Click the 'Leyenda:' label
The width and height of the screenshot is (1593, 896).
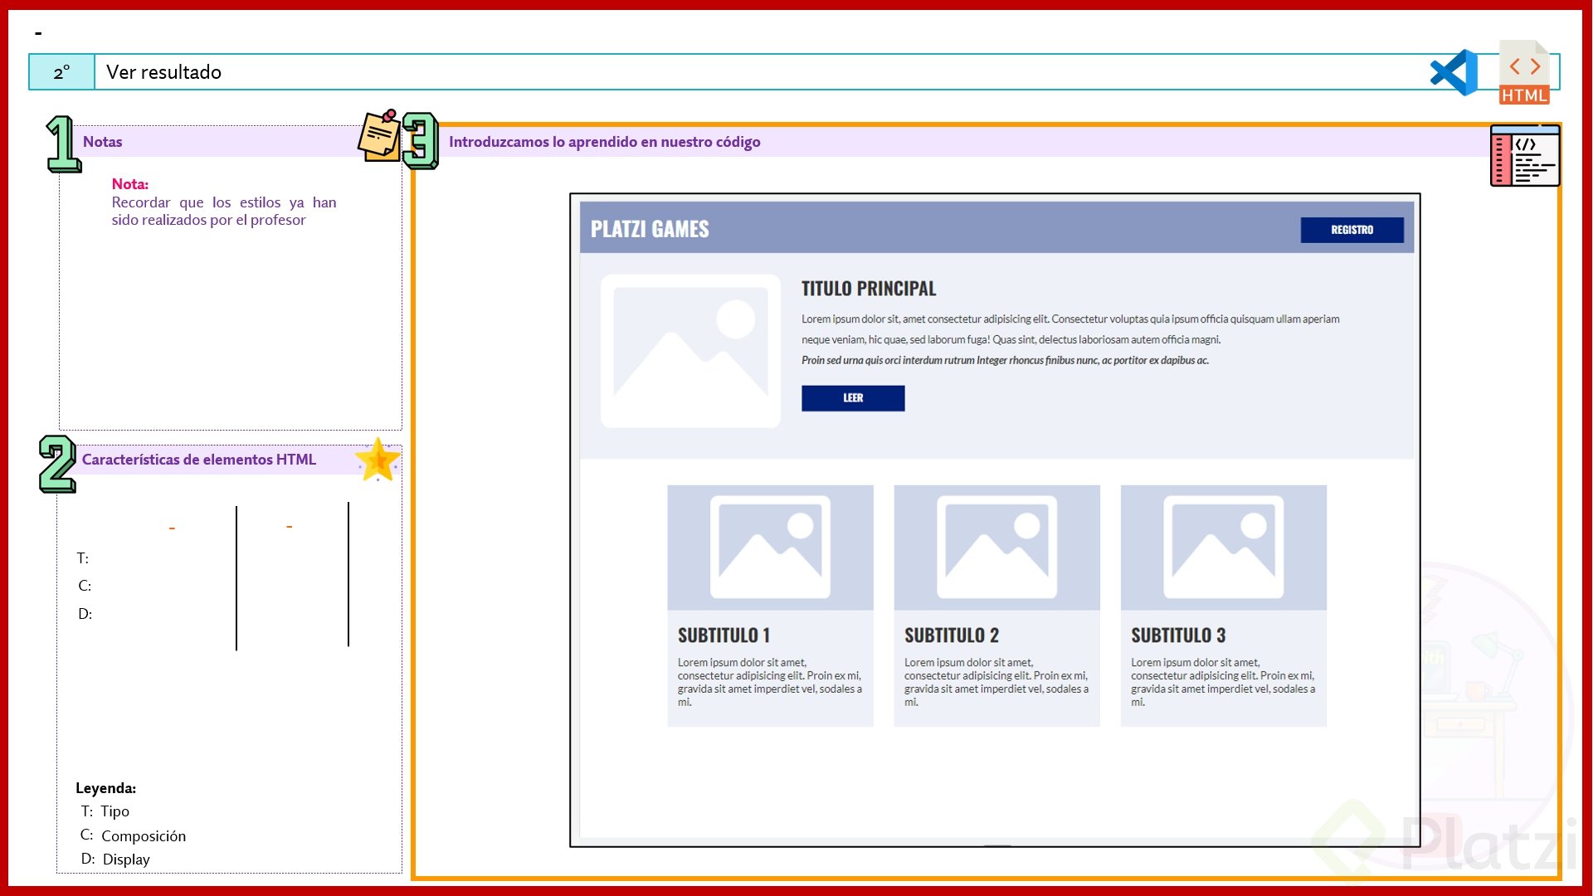click(x=105, y=788)
